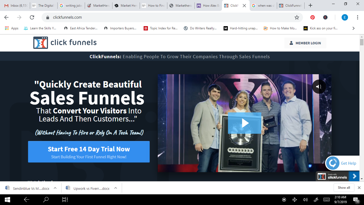Toggle airplane mode tray icon
The height and width of the screenshot is (205, 364).
point(295,200)
